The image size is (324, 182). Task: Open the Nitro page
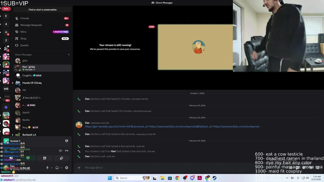[43, 32]
